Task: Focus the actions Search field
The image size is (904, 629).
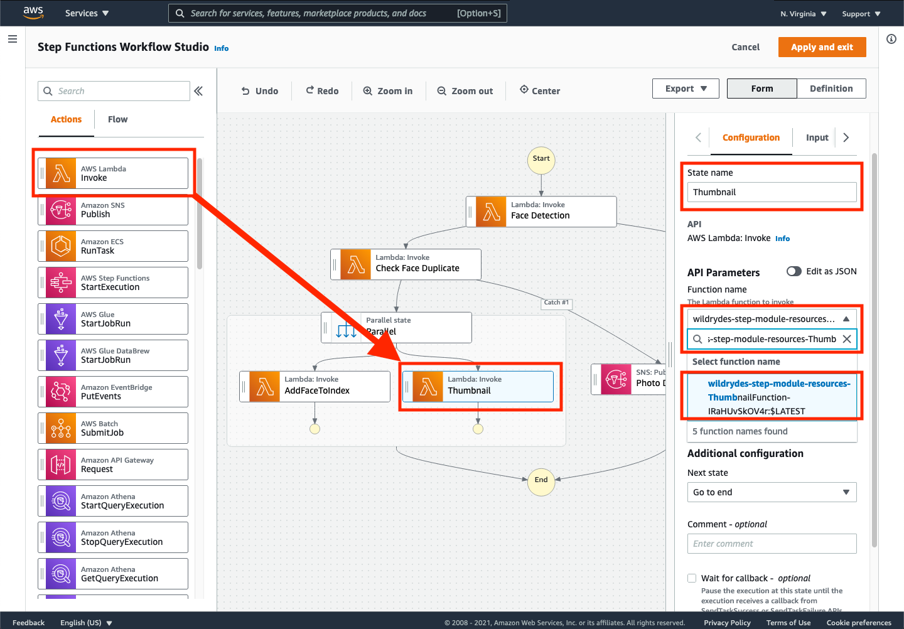Action: (114, 91)
